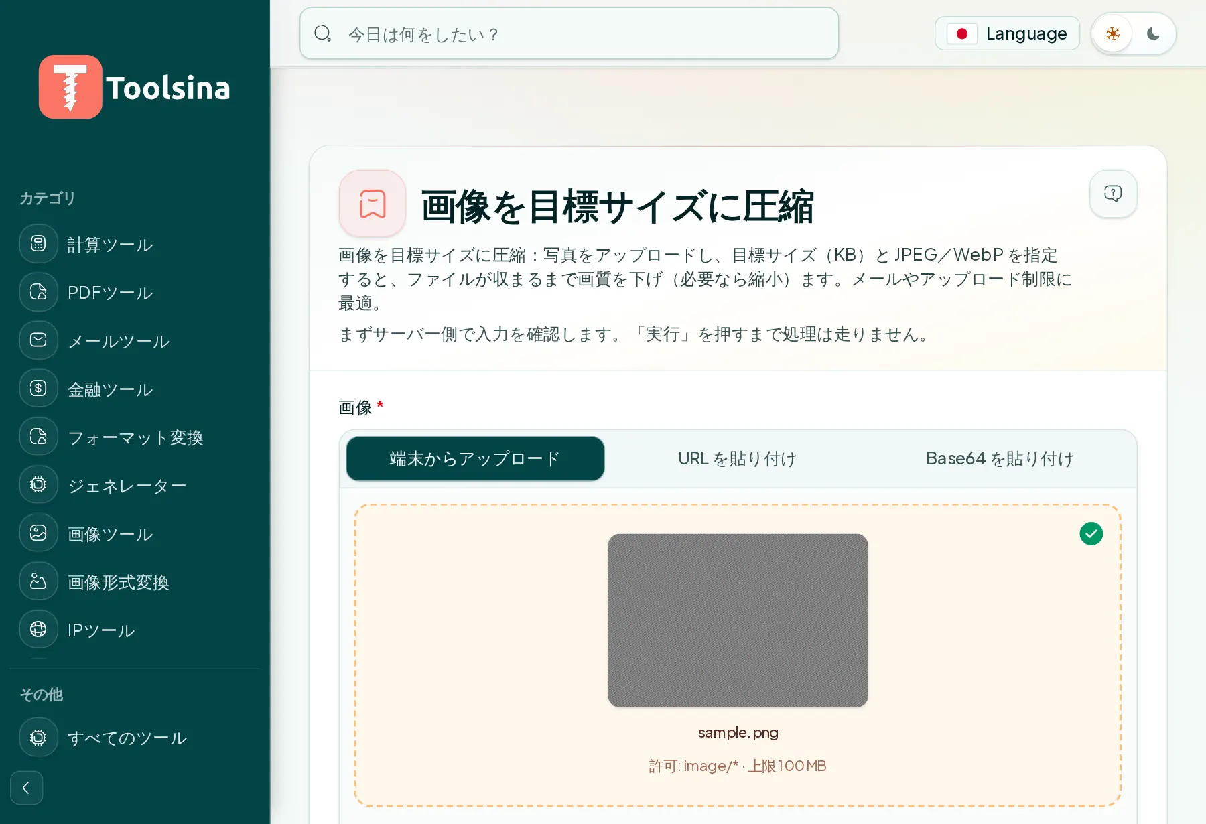Click the chip icon beside ジェネレーター
This screenshot has height=824, width=1206.
click(x=38, y=485)
